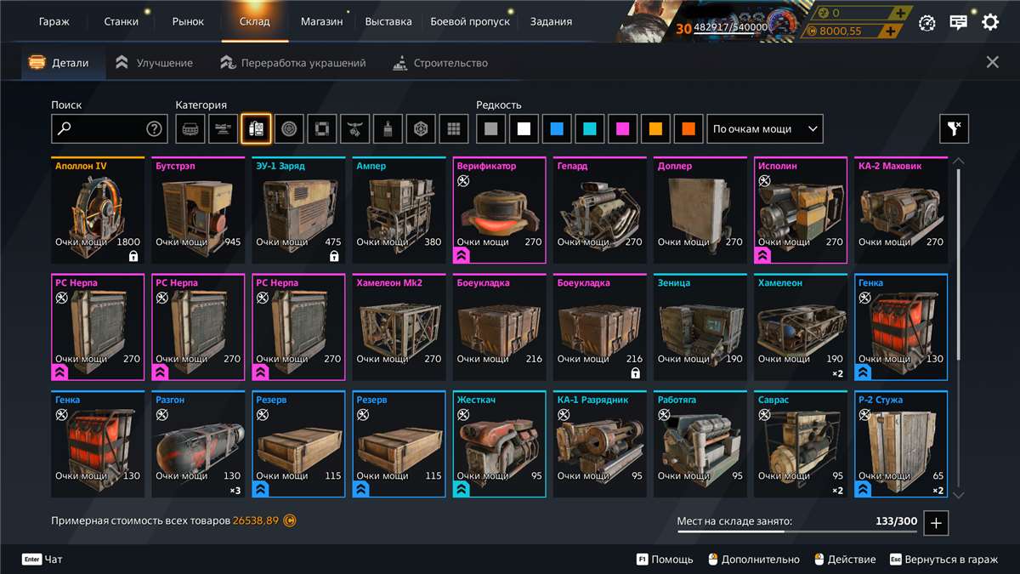Toggle the white rarity filter
The image size is (1020, 574).
coord(524,129)
